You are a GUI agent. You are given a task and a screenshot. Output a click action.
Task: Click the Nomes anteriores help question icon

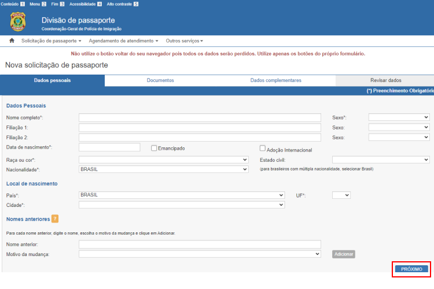[55, 218]
